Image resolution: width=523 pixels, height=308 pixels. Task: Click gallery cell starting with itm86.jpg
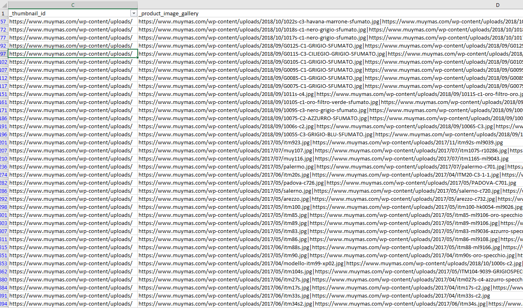coord(330,239)
